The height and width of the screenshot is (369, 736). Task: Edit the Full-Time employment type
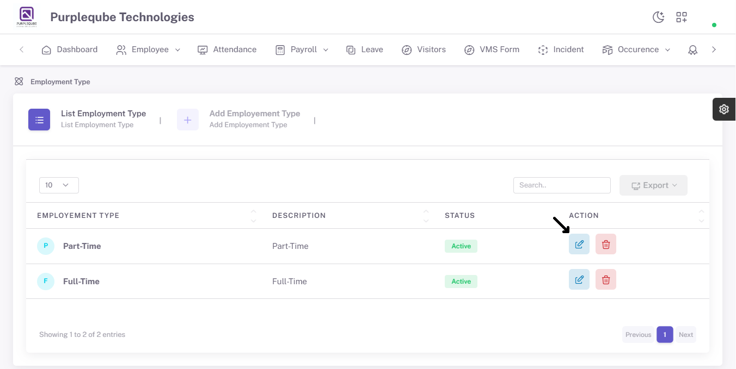tap(579, 279)
